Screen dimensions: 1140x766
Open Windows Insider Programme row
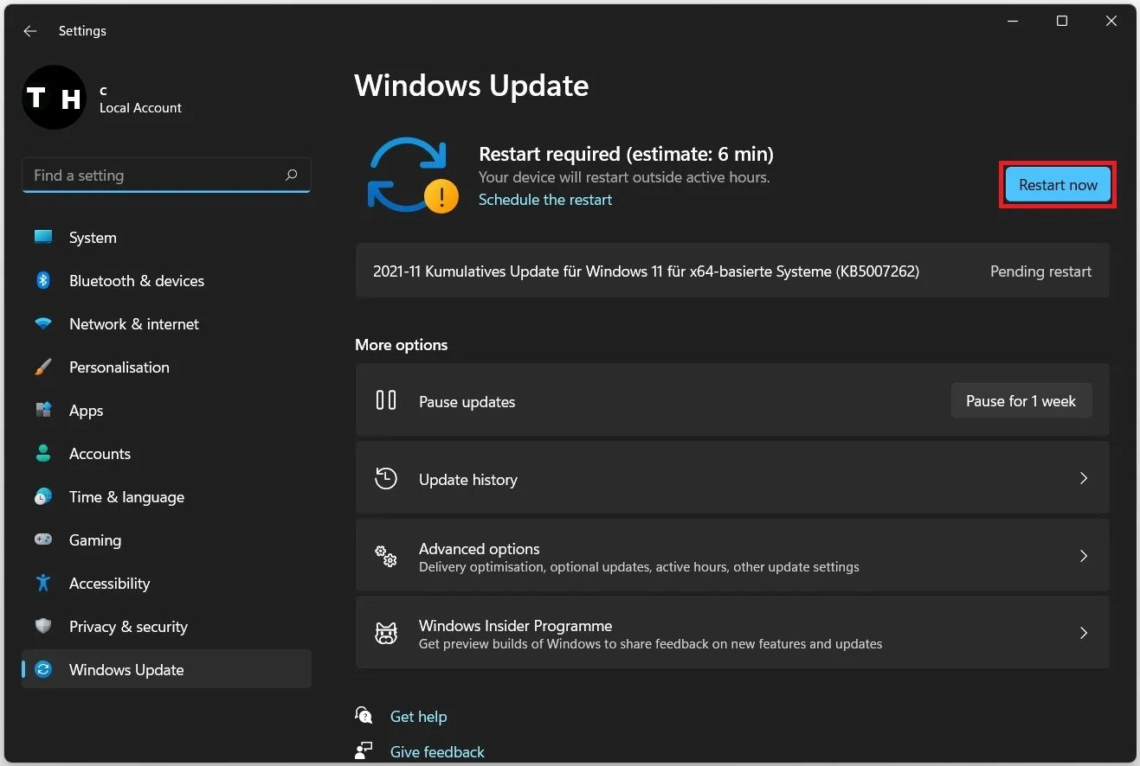coord(732,633)
